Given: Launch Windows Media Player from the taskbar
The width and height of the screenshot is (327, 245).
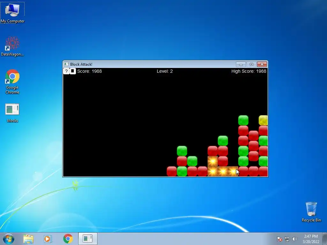Looking at the screenshot, I should click(48, 239).
